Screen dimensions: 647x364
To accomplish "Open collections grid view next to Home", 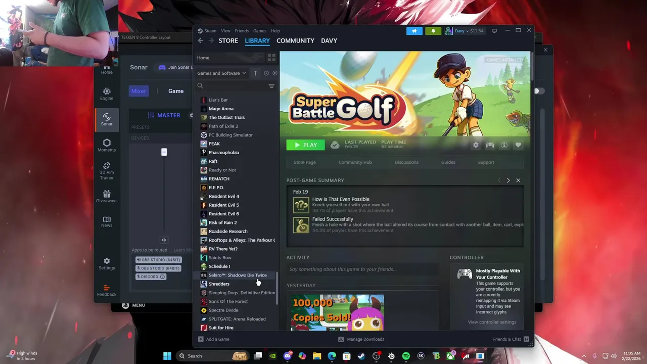I will point(271,58).
